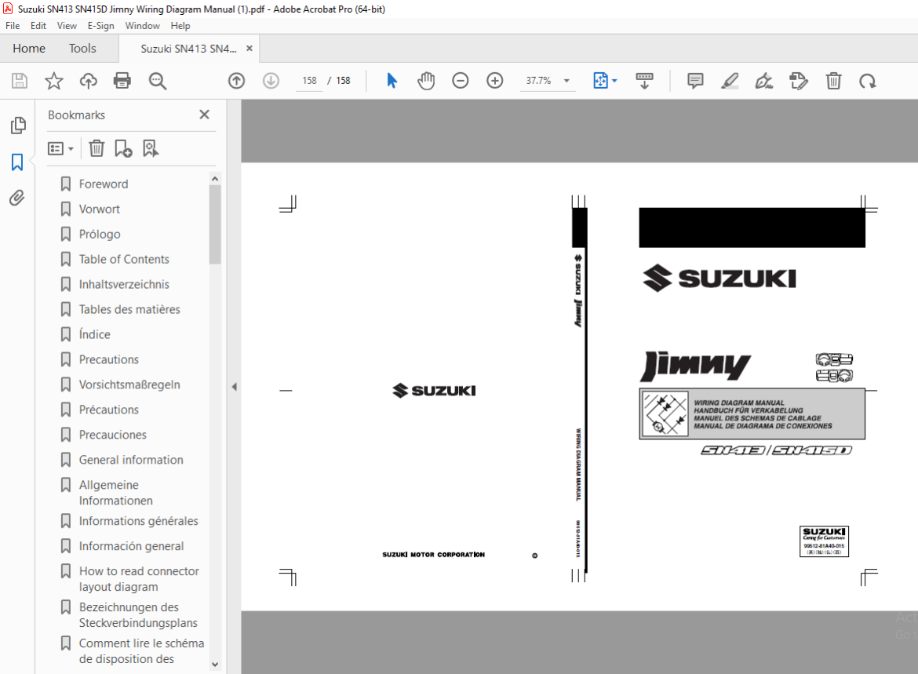Select the Suzuki SN413 document tab
The height and width of the screenshot is (674, 918).
click(188, 49)
